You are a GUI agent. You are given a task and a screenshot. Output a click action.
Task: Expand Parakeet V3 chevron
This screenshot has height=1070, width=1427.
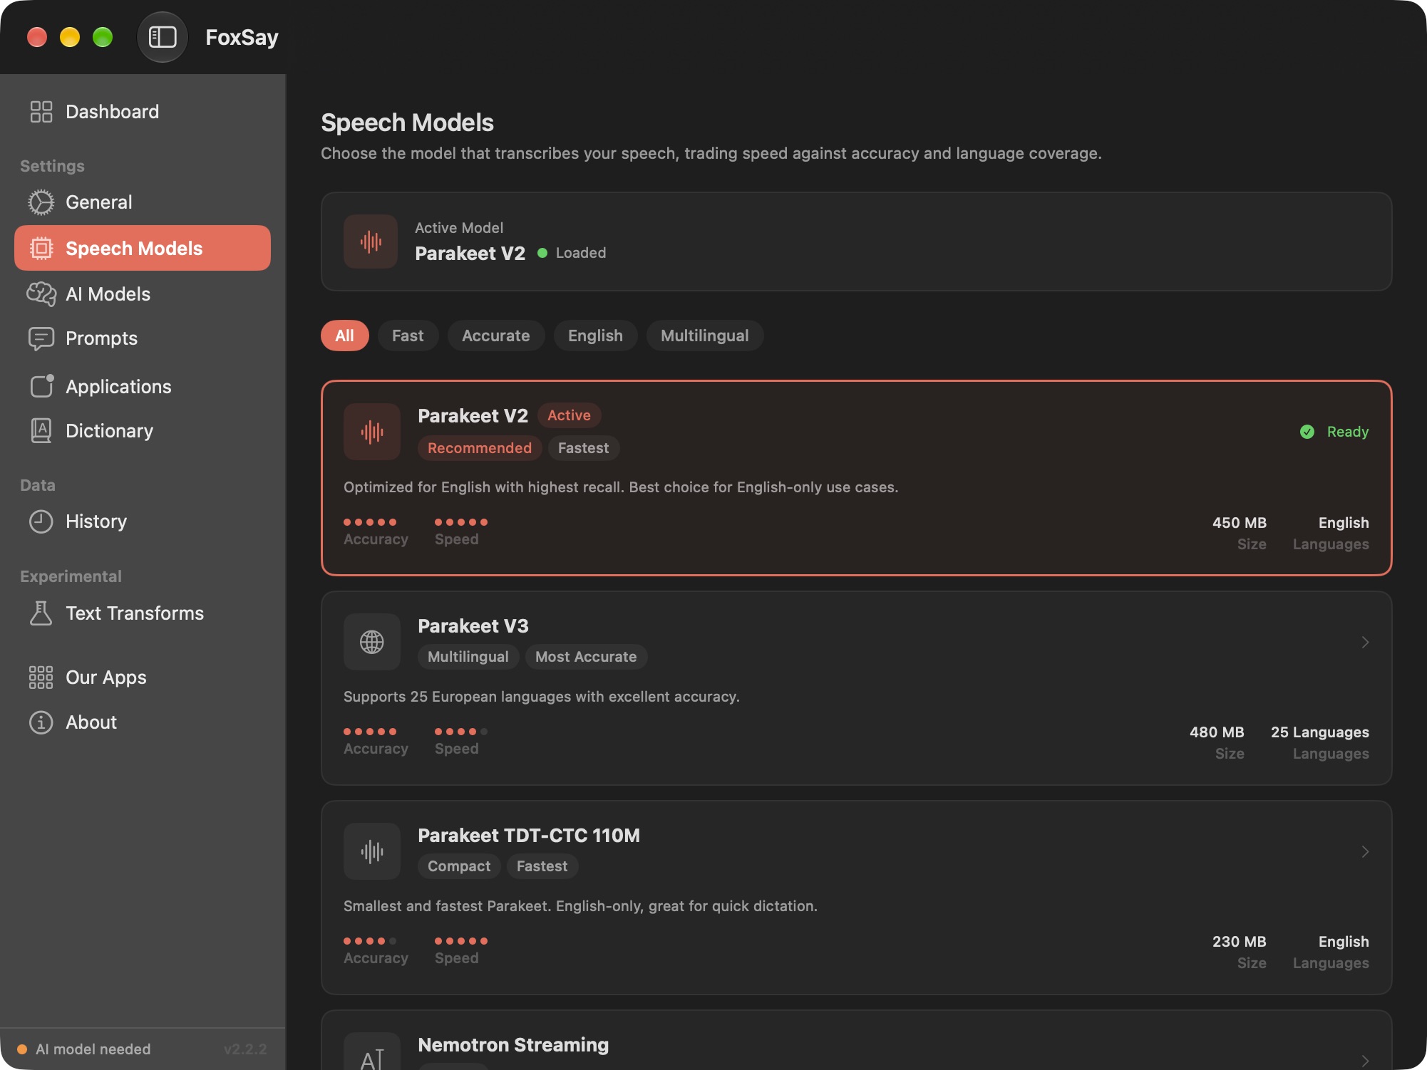(1365, 642)
